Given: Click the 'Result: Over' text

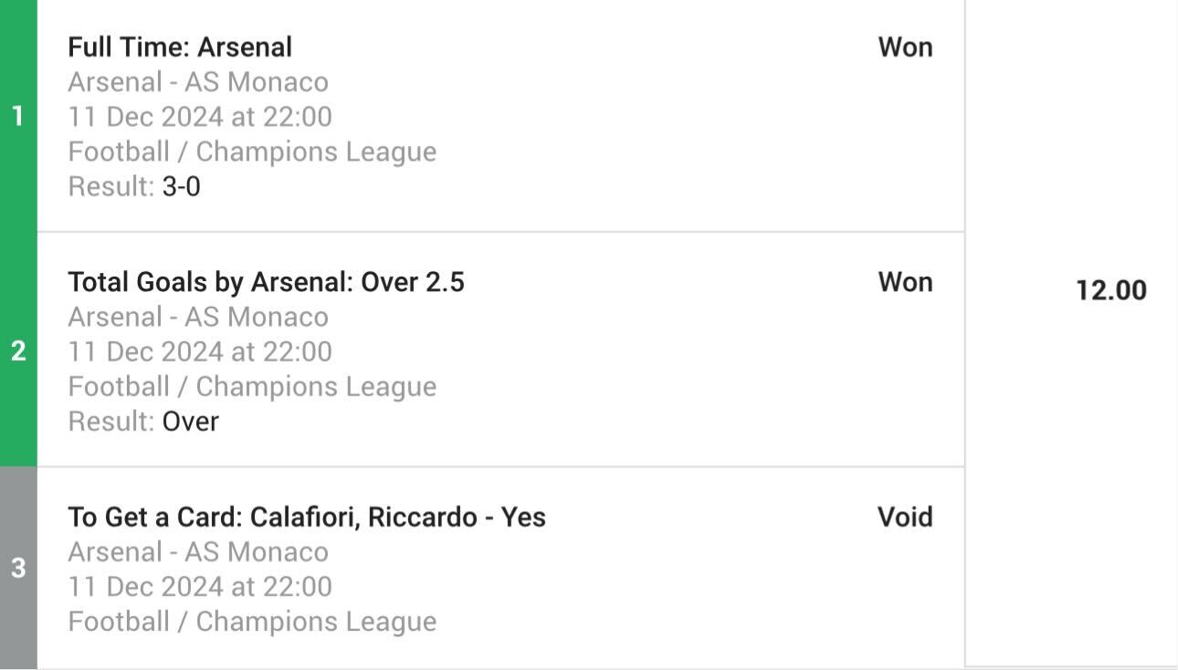Looking at the screenshot, I should (x=143, y=422).
